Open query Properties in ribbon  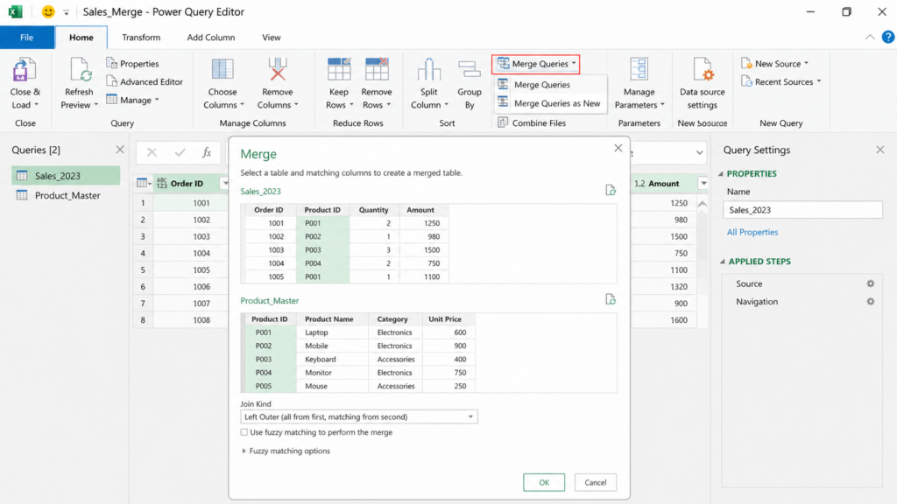[x=133, y=63]
